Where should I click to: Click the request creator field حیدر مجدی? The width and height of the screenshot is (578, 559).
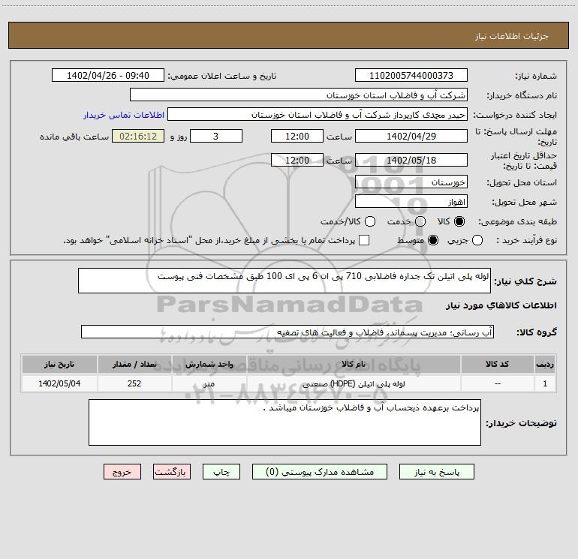click(x=318, y=114)
